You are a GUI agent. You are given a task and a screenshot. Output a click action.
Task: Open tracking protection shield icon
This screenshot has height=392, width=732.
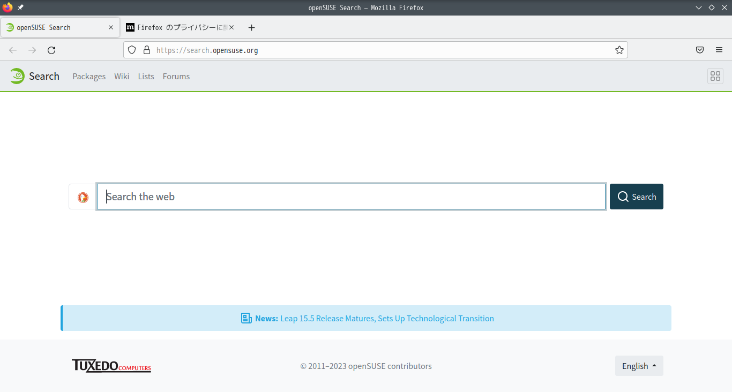pos(132,50)
